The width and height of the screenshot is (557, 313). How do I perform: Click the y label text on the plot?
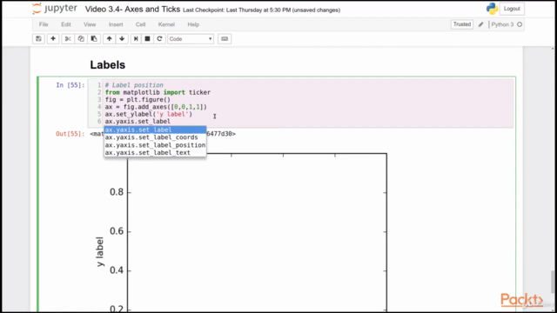100,251
